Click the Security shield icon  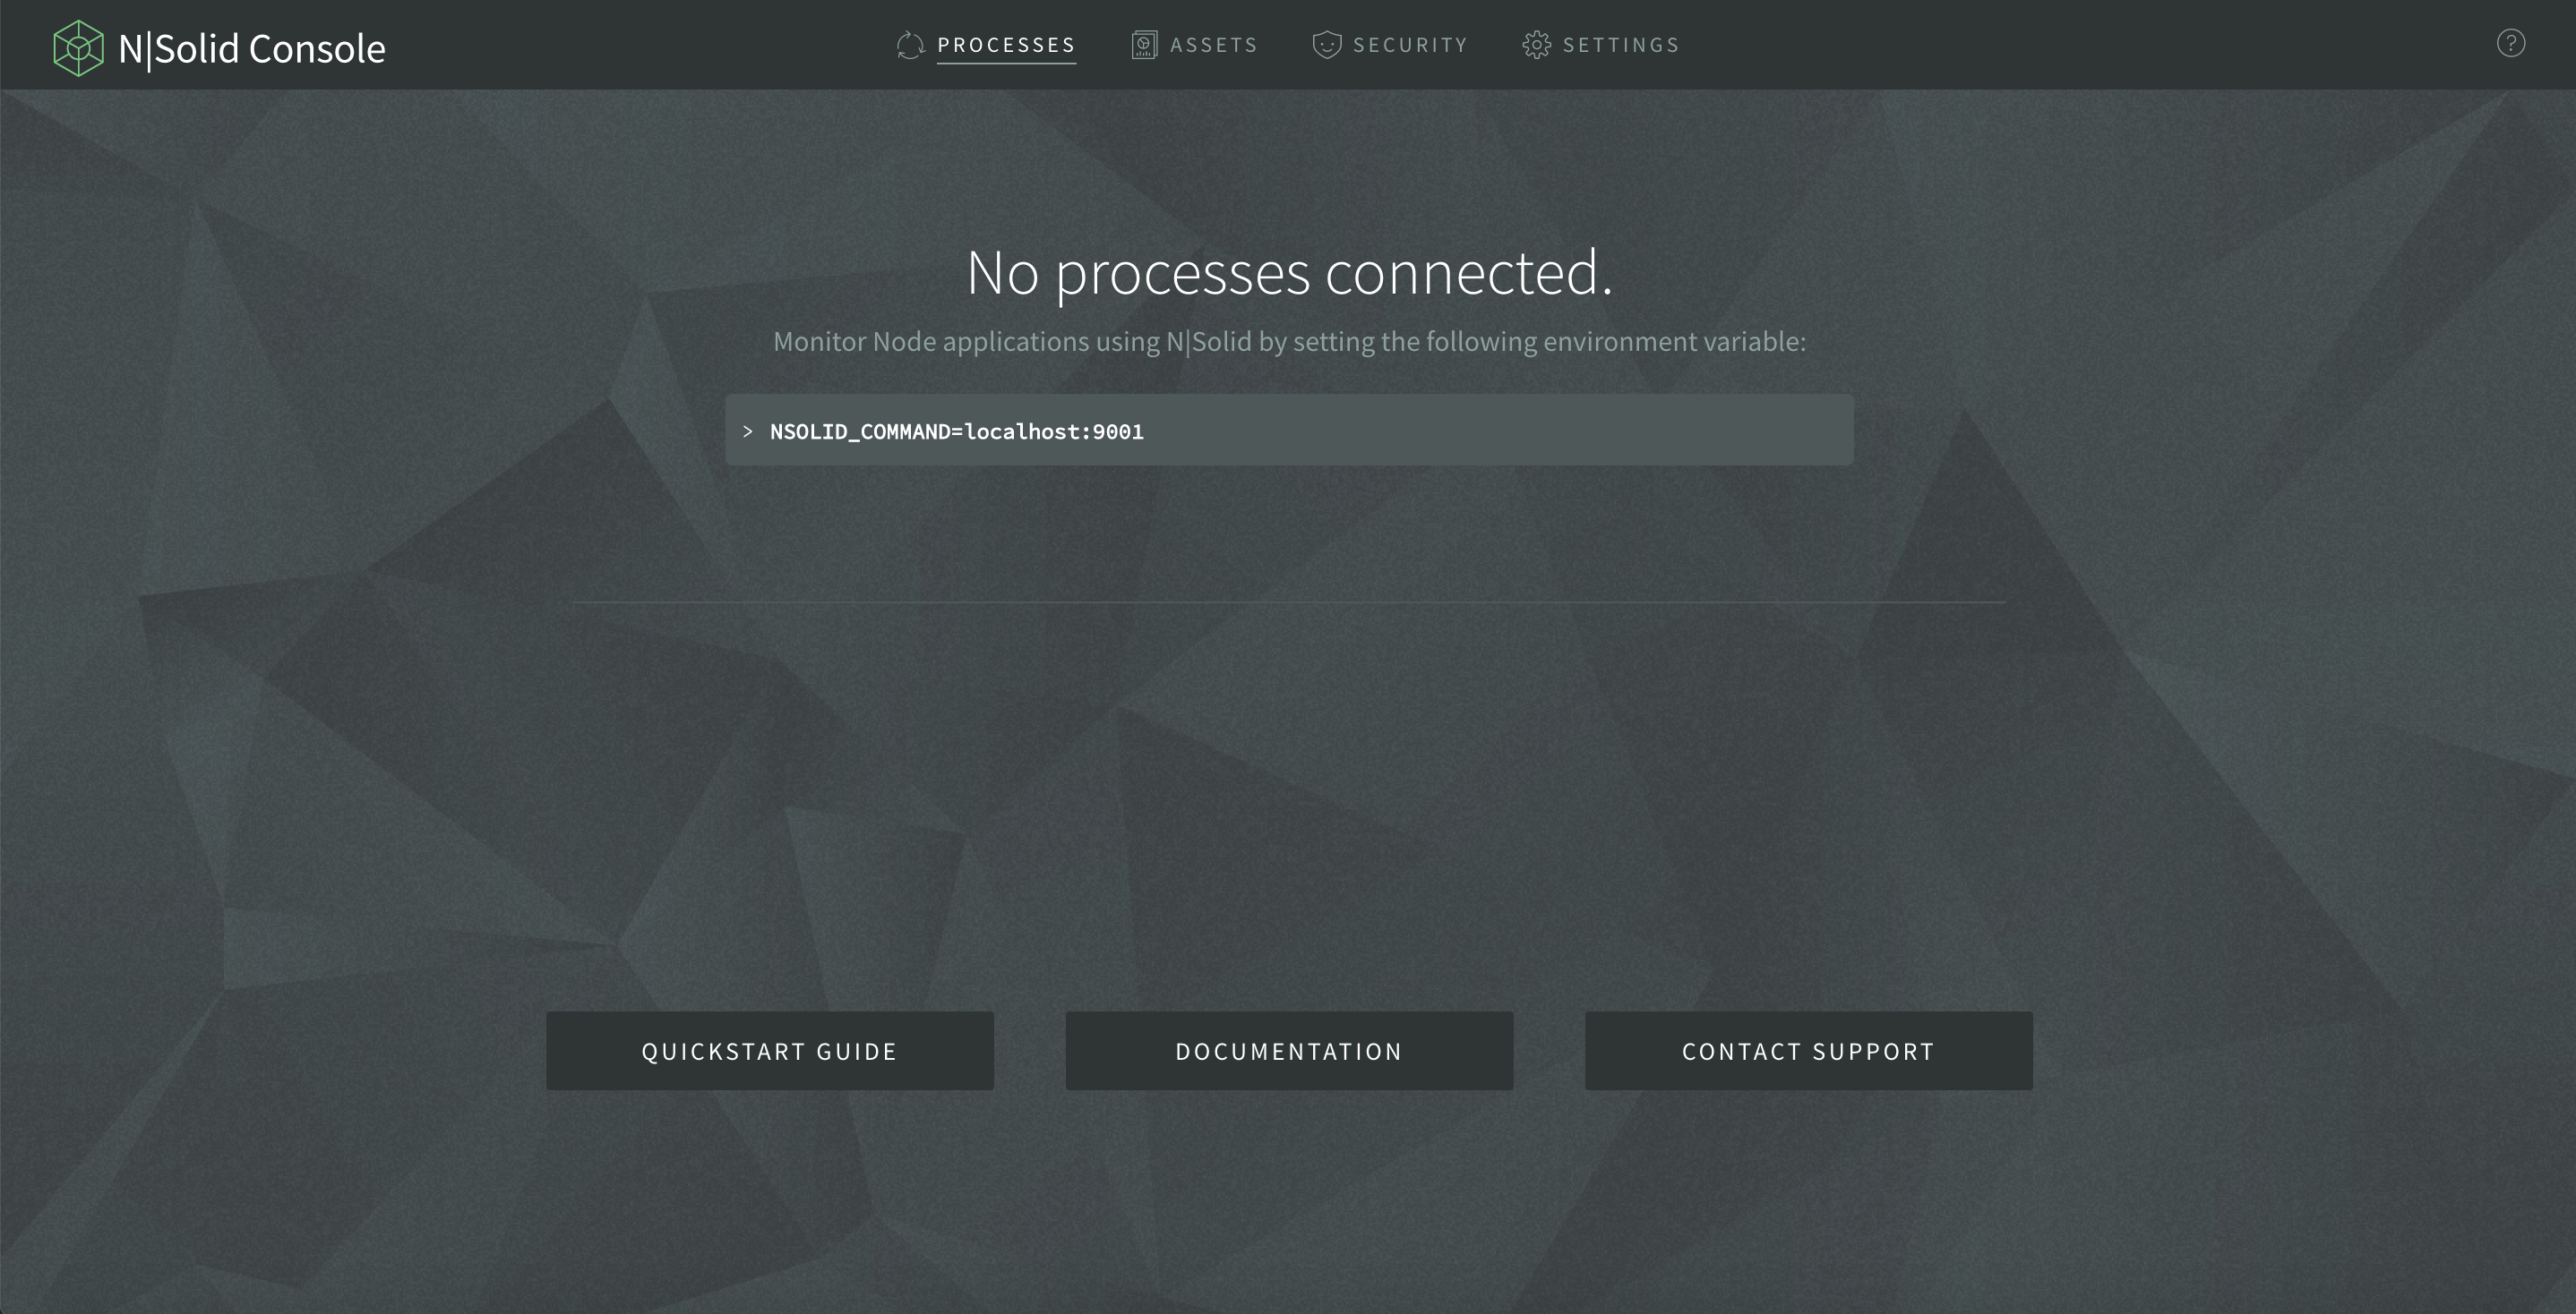[1326, 45]
